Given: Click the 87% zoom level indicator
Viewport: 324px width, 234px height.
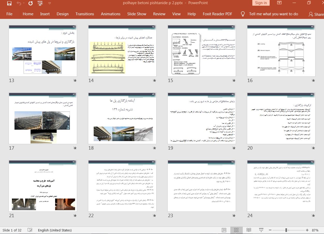Looking at the screenshot, I should [x=315, y=230].
